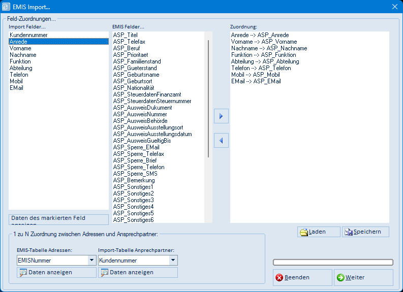Select mapping Anrede --> ASP_Anrede
403x292 pixels.
[309, 35]
